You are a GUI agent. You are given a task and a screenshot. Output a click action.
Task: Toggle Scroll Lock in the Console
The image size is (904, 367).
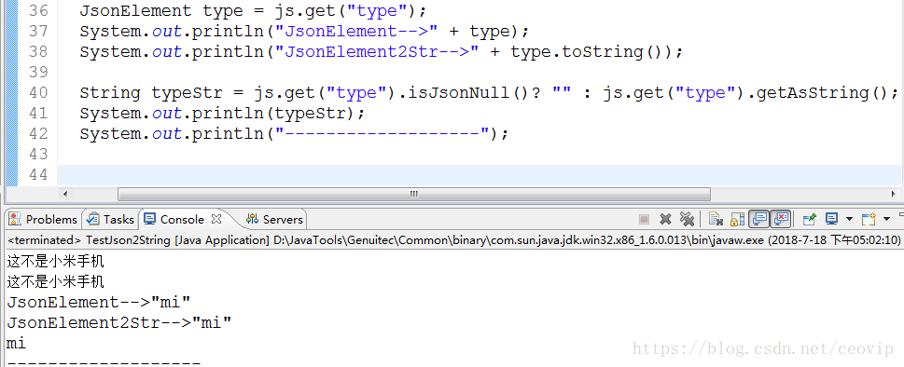737,219
